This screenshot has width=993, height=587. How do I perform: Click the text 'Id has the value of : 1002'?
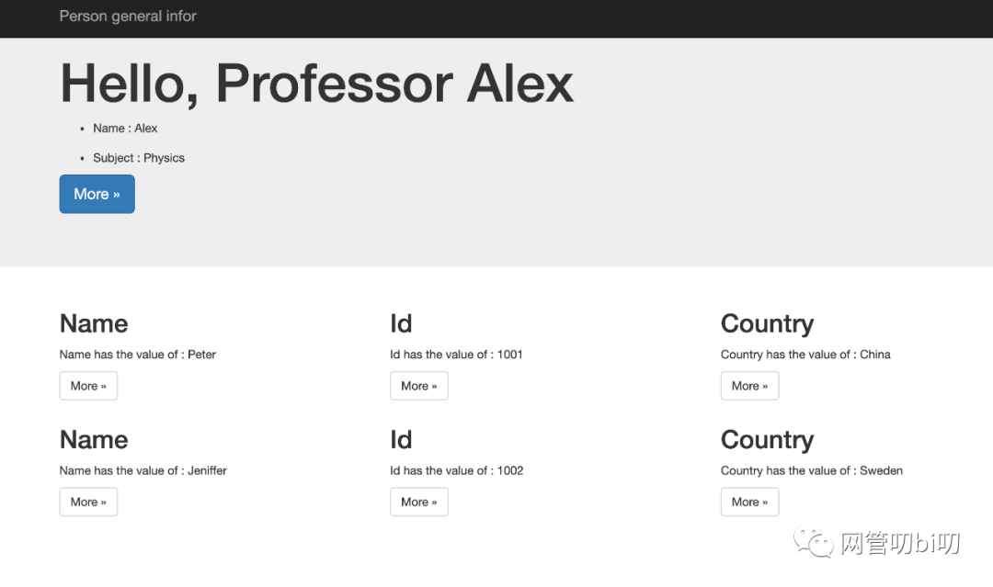(457, 470)
